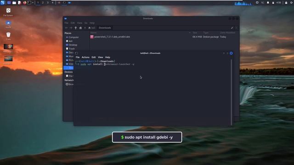Viewport: 294px width, 165px height.
Task: Click the lock screen icon in the panel
Action: 286,3
